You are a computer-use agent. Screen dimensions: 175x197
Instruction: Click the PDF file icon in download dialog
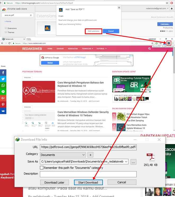(x=150, y=157)
